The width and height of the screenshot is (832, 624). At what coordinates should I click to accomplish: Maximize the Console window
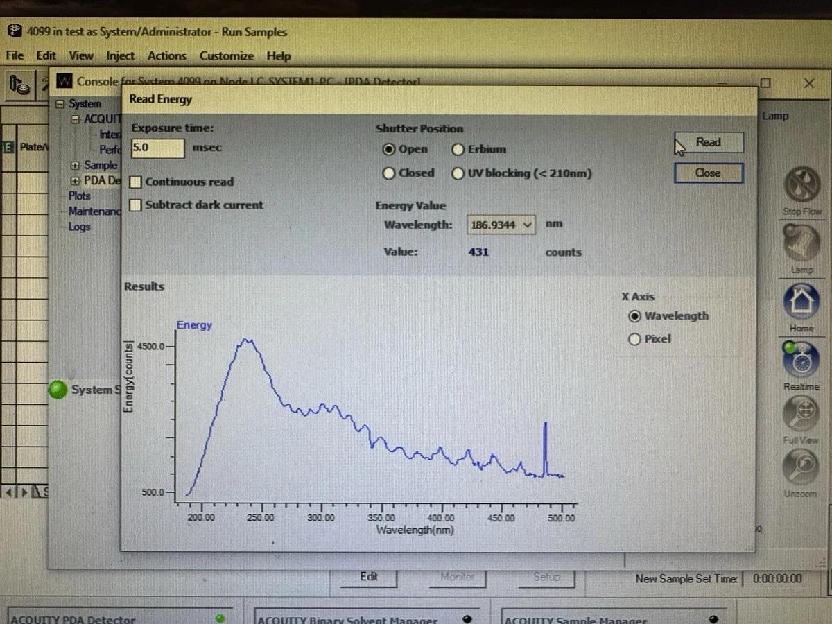765,83
